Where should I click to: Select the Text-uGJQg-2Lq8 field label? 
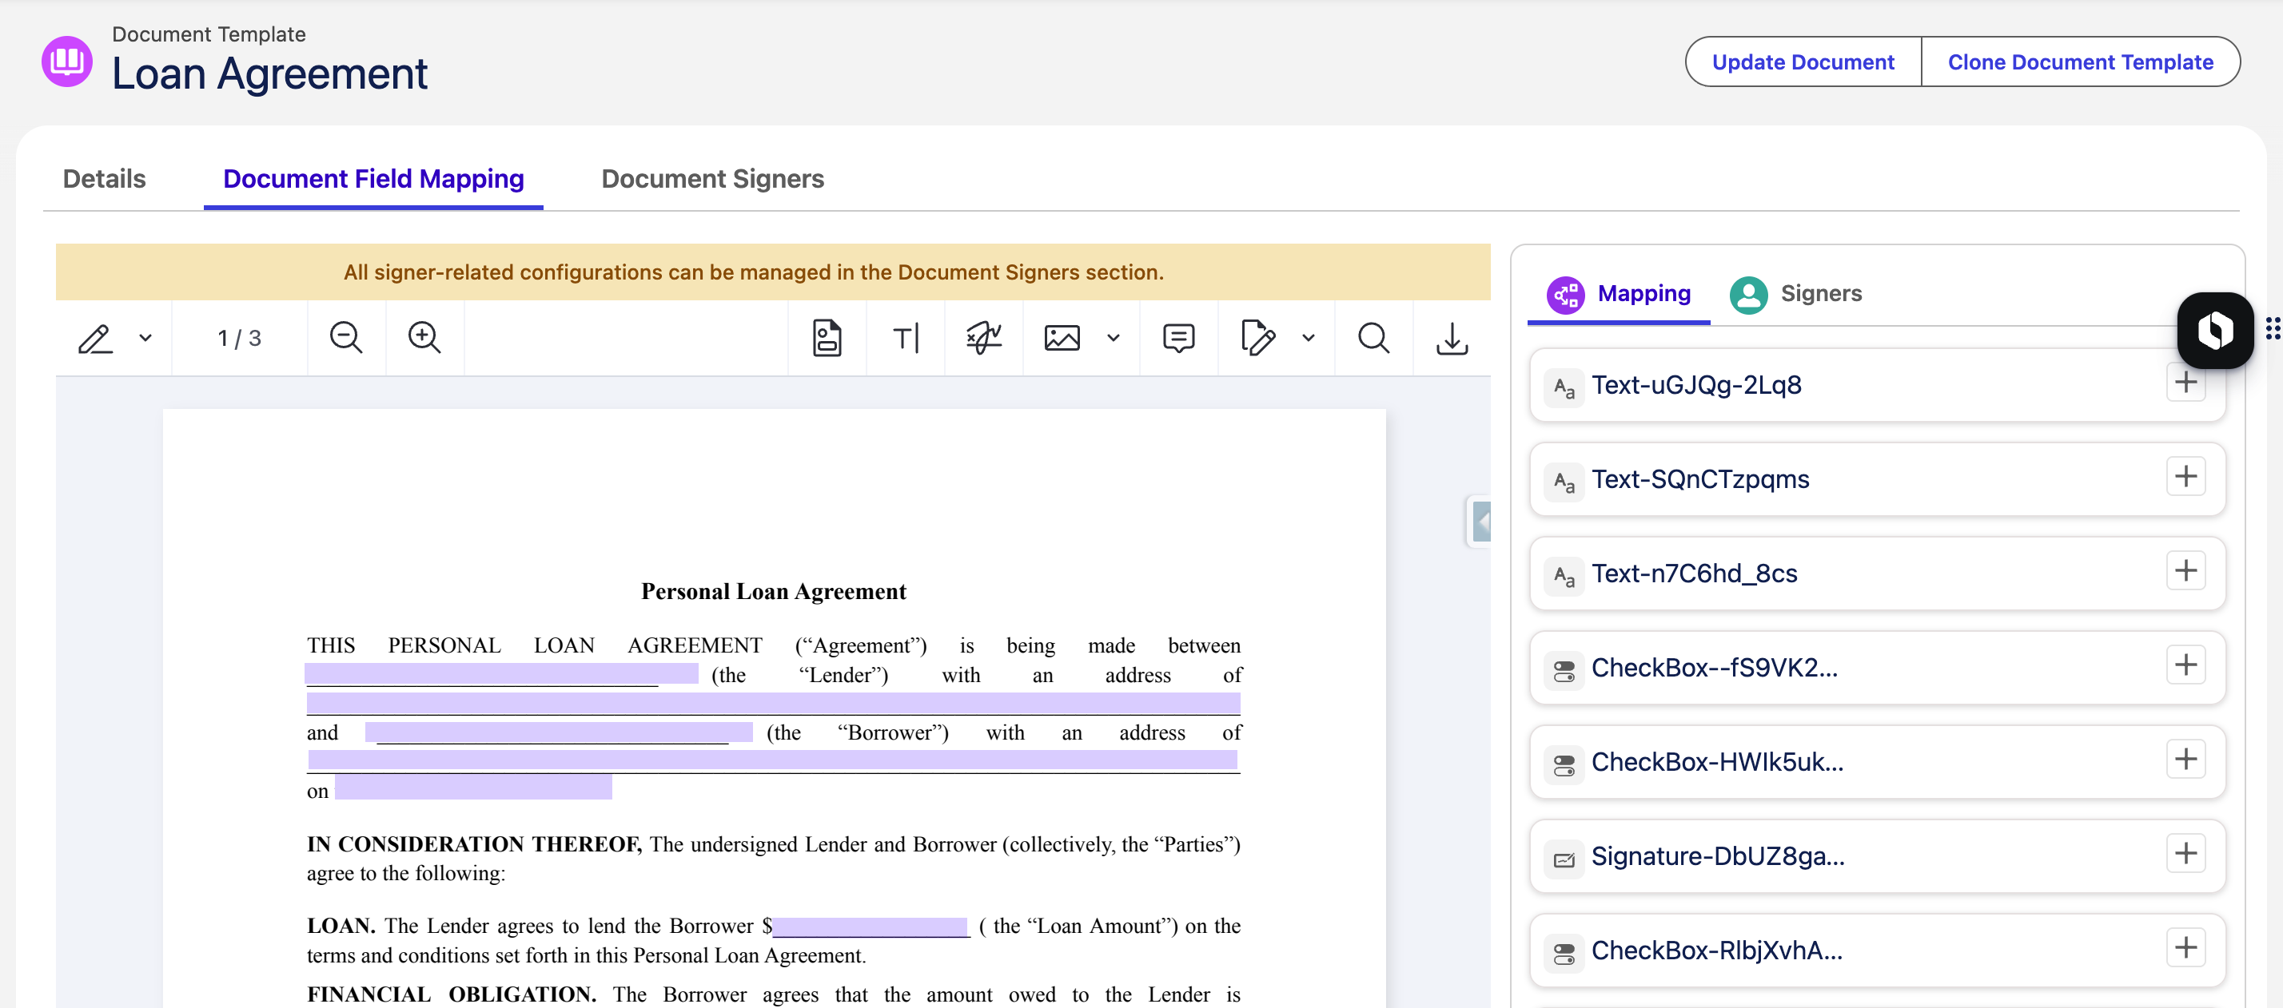pos(1696,385)
